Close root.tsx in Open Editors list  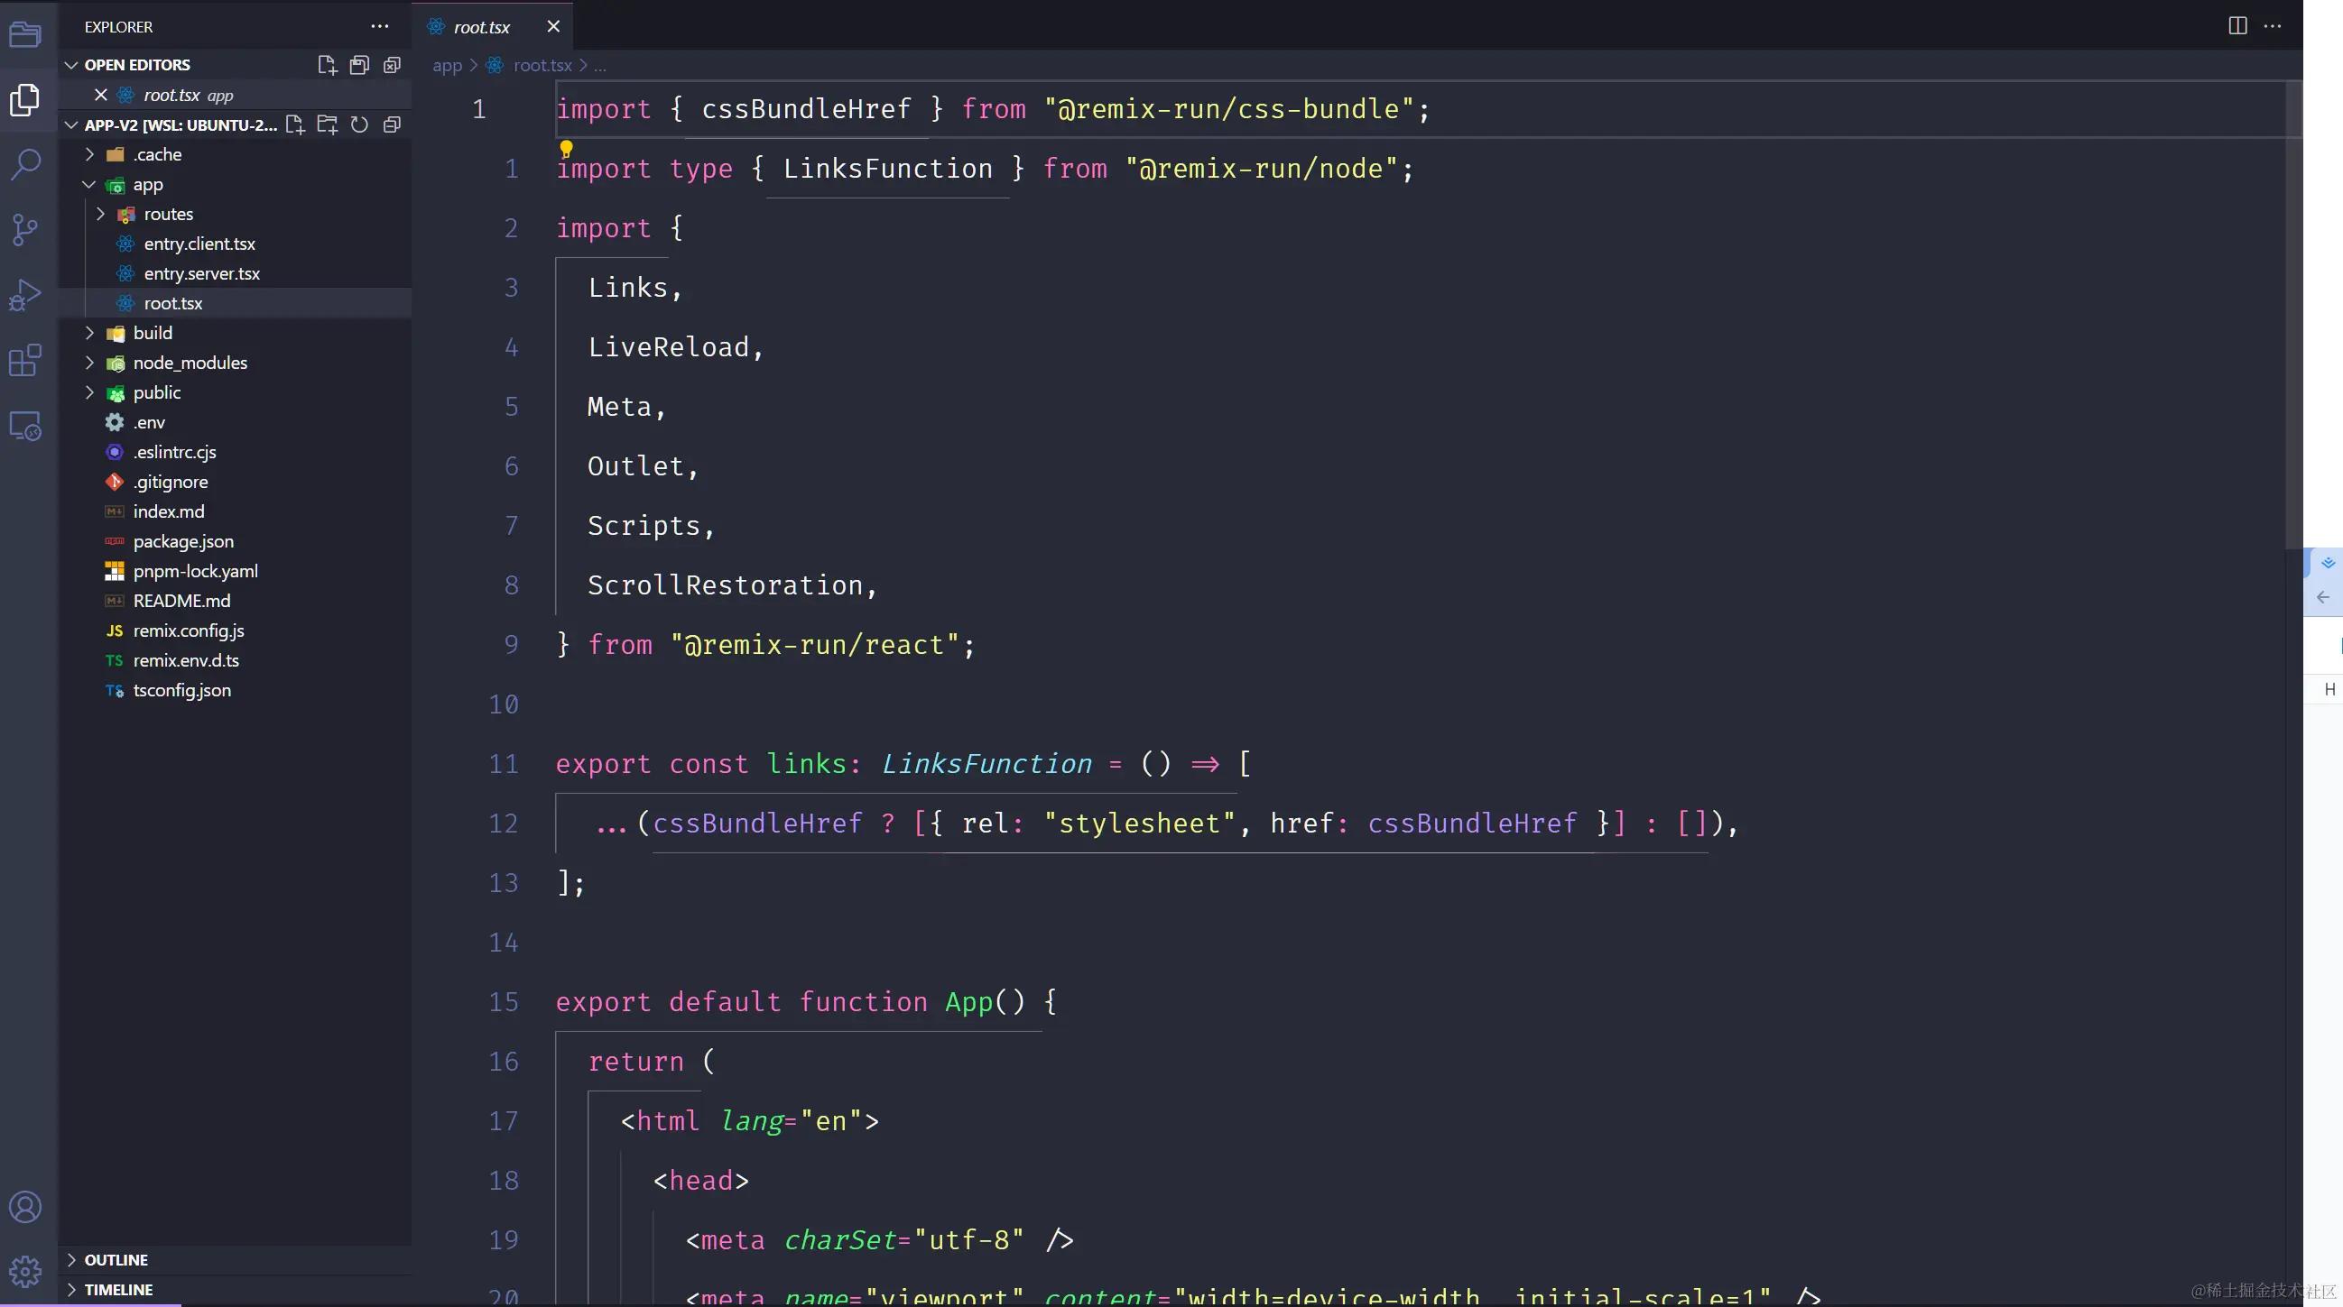(x=101, y=95)
